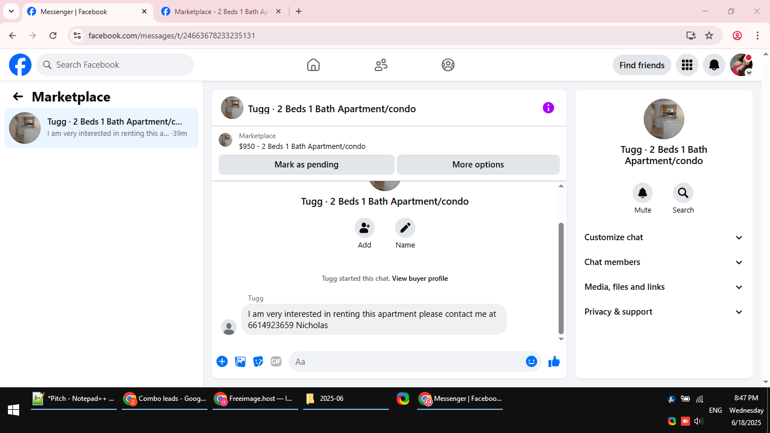Attach a photo using the image icon
Image resolution: width=770 pixels, height=433 pixels.
click(x=241, y=361)
